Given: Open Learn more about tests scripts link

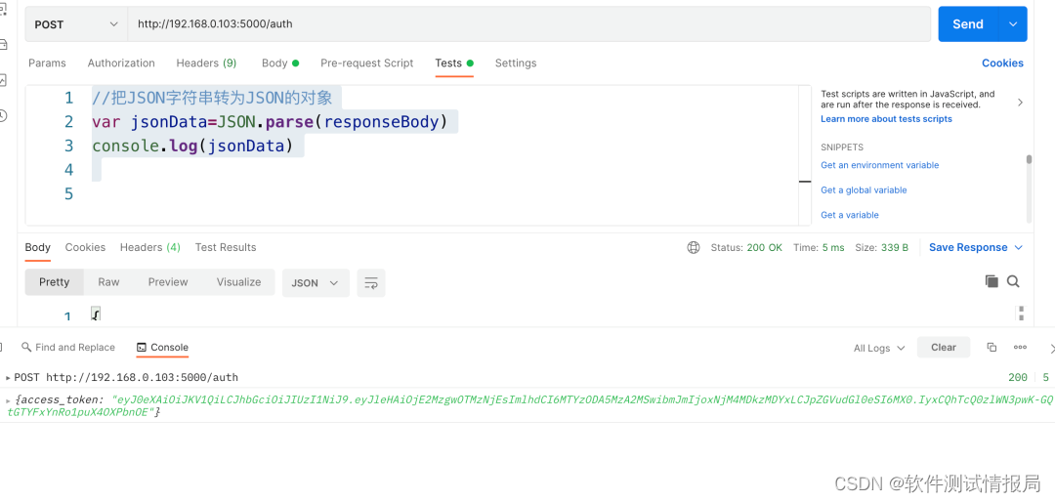Looking at the screenshot, I should pos(886,119).
